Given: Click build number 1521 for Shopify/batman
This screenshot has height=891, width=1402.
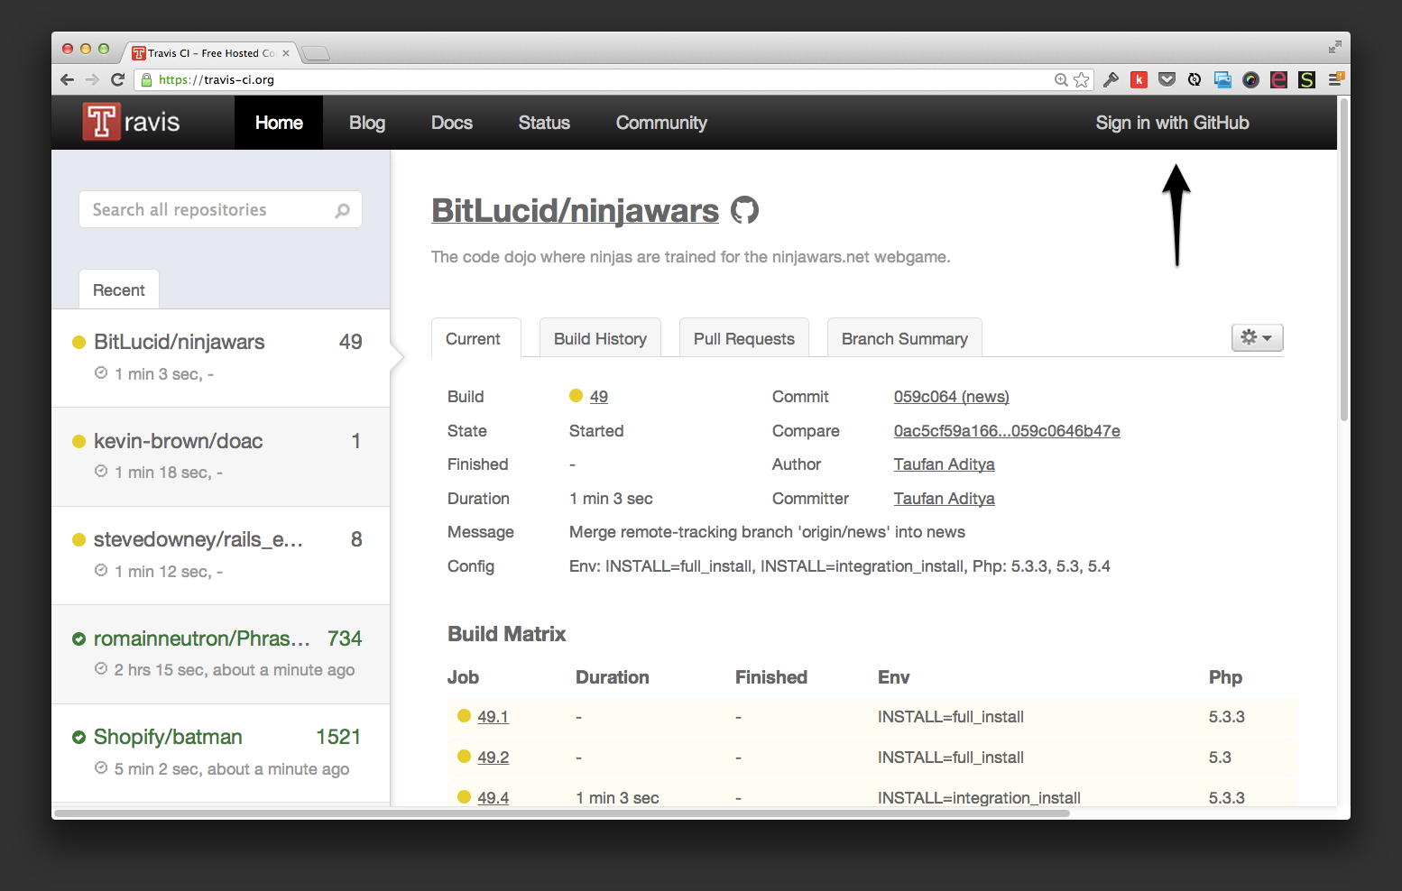Looking at the screenshot, I should coord(338,737).
